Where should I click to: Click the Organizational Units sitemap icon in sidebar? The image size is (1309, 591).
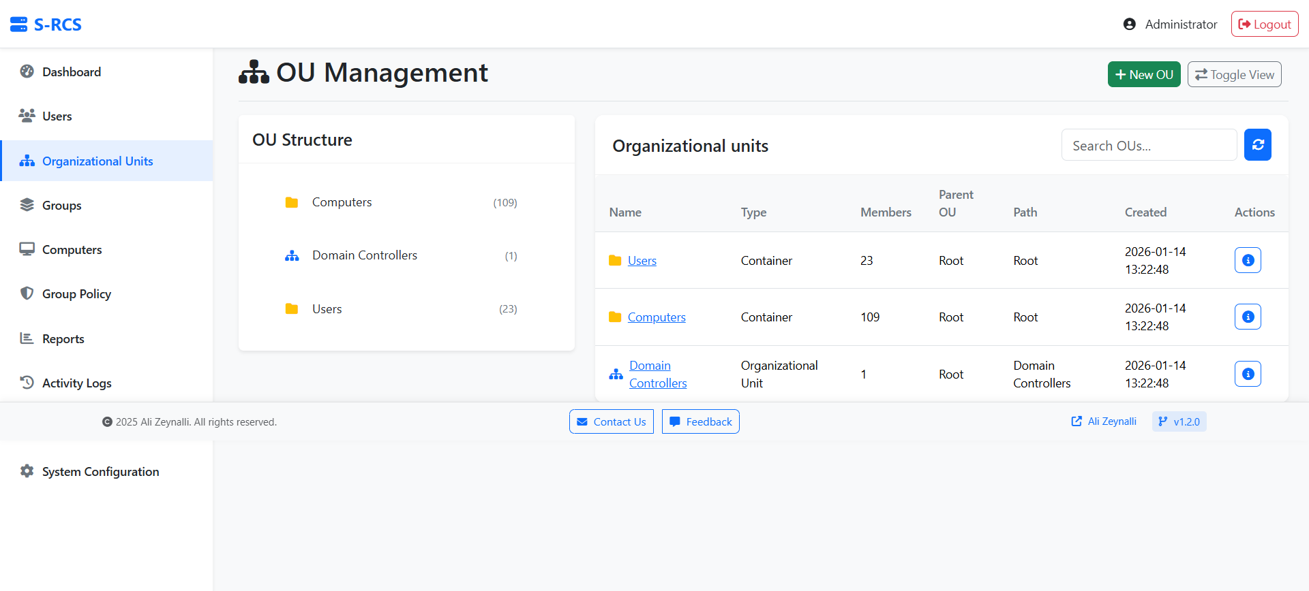(27, 161)
